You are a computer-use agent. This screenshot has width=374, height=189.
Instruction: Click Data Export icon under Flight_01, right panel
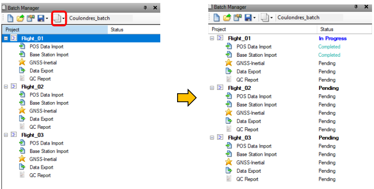(229, 71)
